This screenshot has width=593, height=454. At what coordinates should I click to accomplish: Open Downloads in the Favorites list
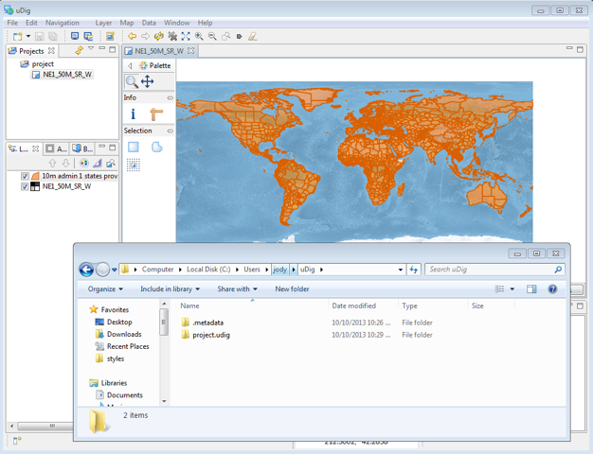[x=124, y=334]
